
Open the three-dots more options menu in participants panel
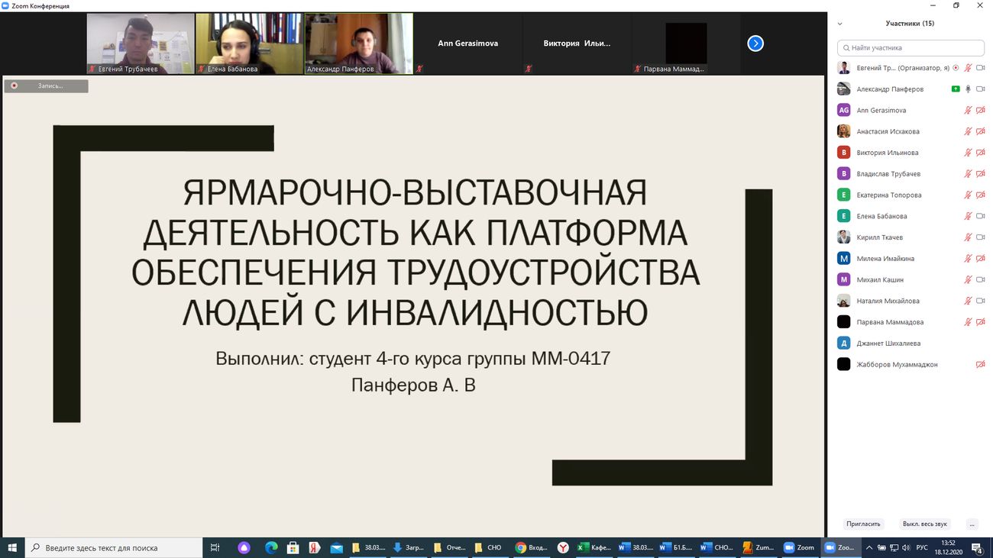[x=972, y=524]
